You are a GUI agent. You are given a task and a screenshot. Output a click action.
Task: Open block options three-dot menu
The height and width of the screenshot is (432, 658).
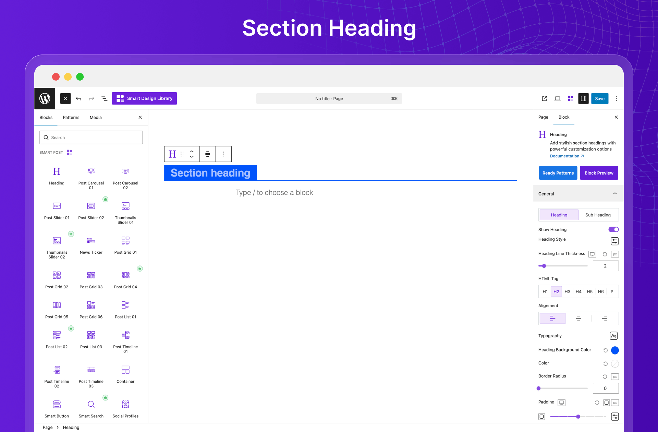pyautogui.click(x=223, y=154)
